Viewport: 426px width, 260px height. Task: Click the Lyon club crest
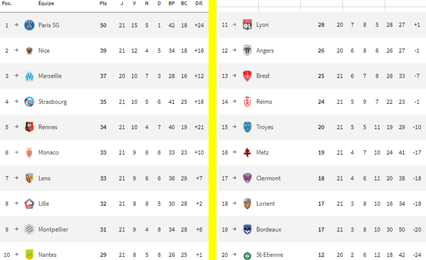point(247,25)
